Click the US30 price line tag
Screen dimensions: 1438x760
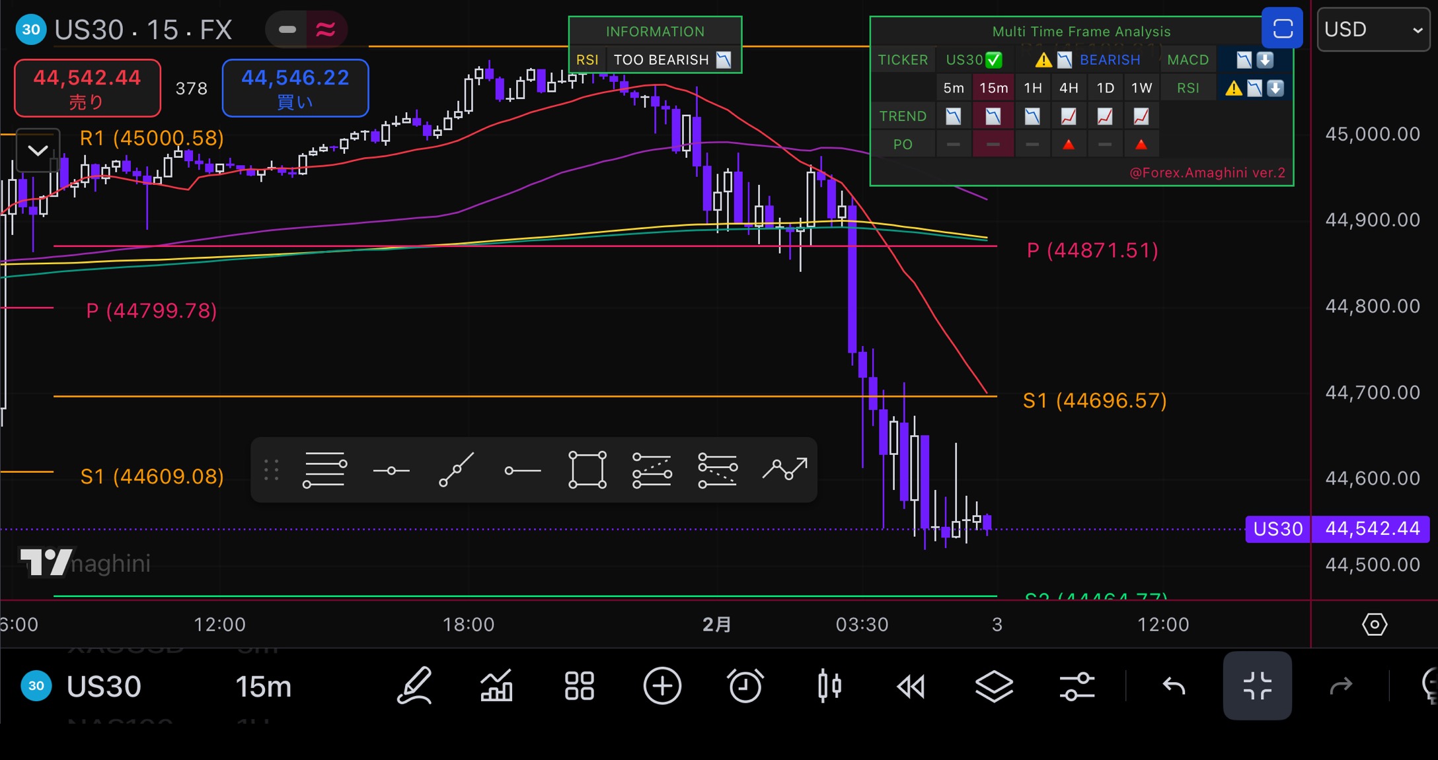(1278, 529)
